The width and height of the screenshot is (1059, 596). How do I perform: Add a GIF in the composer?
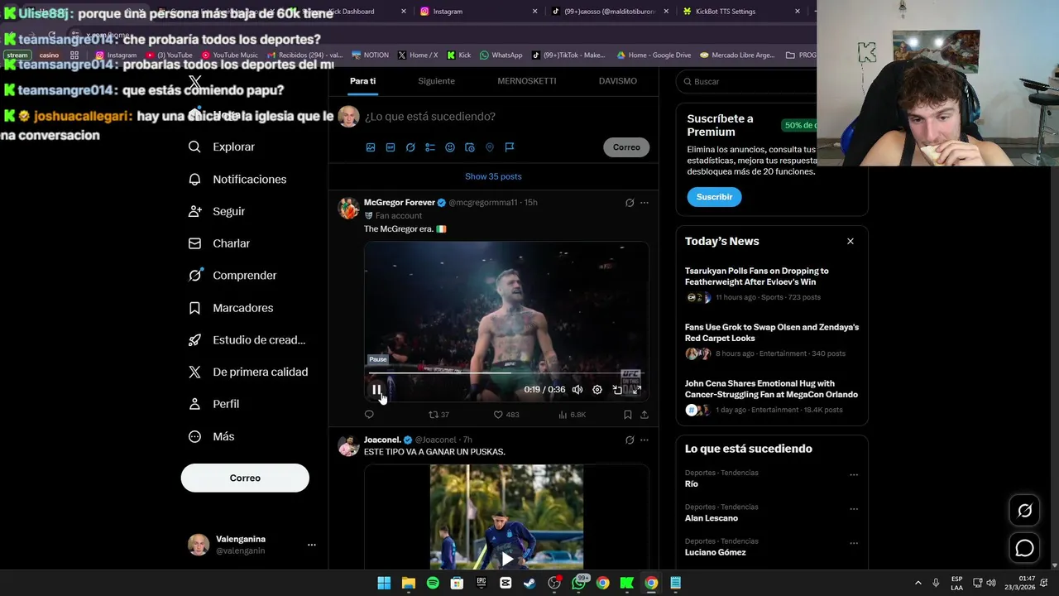pyautogui.click(x=391, y=147)
